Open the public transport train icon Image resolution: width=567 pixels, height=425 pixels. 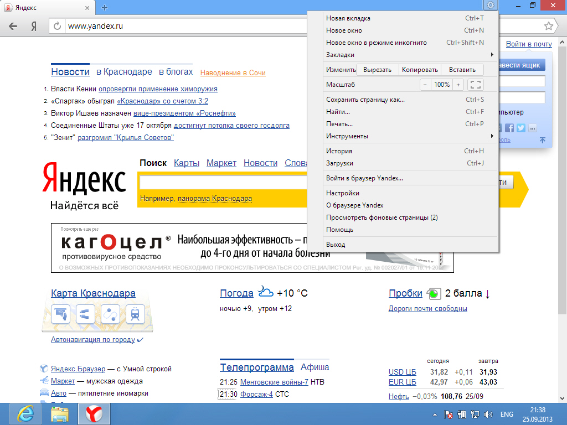(x=135, y=314)
